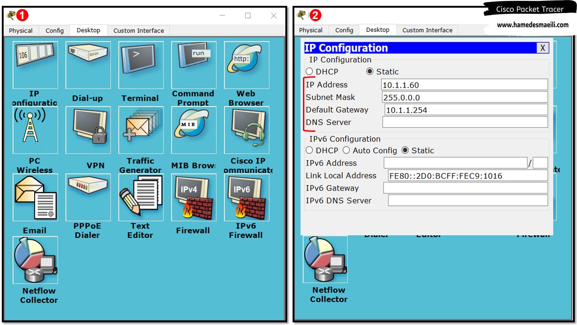Open the Web Browser icon
The image size is (577, 325).
coord(247,65)
